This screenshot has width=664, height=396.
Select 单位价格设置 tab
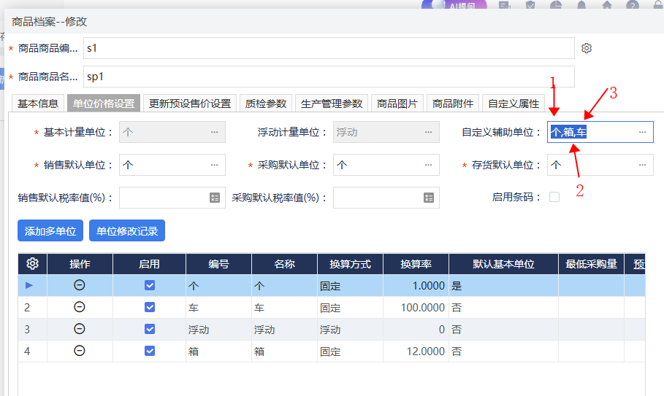click(x=104, y=103)
